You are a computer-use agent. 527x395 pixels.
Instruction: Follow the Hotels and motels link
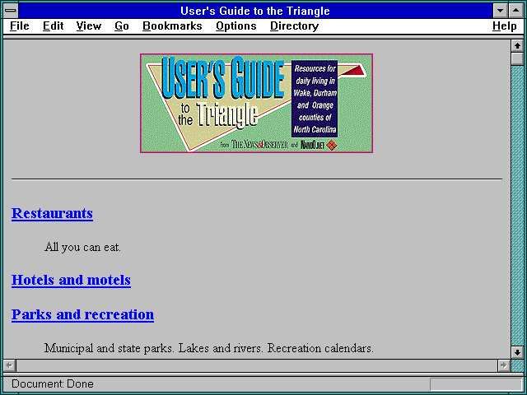coord(71,280)
